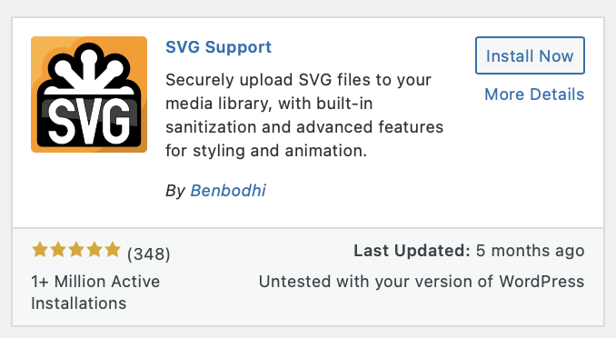Click the word WordPress in the compatibility notice
616x338 pixels.
click(541, 282)
